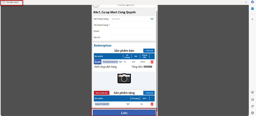Click the Thành tiền value 555500
256x116 pixels.
[x=144, y=62]
